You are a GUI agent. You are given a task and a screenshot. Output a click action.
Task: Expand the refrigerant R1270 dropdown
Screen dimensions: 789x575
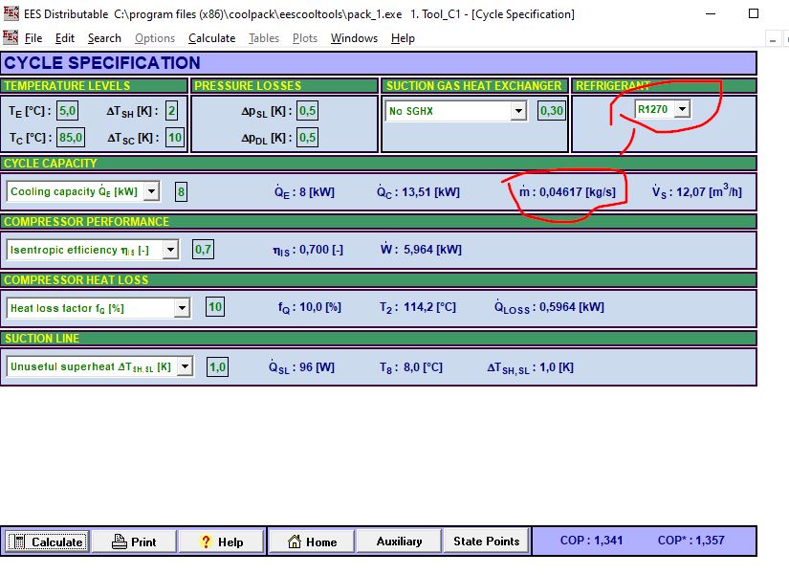[681, 109]
